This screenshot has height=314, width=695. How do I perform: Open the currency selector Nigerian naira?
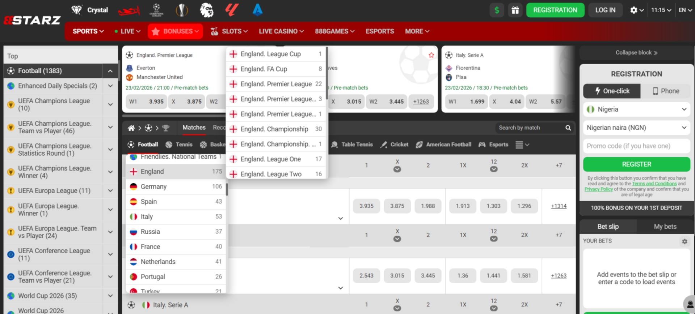(636, 128)
